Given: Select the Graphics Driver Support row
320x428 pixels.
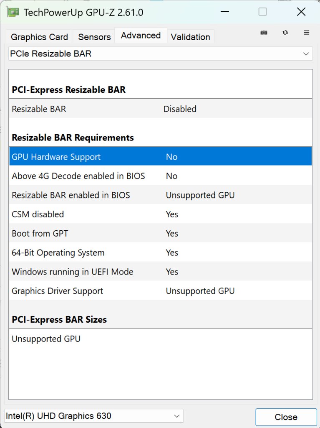Looking at the screenshot, I should (x=161, y=291).
